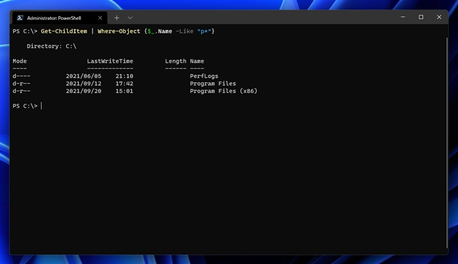
Task: Select the Administrator: PowerShell tab
Action: [60, 18]
